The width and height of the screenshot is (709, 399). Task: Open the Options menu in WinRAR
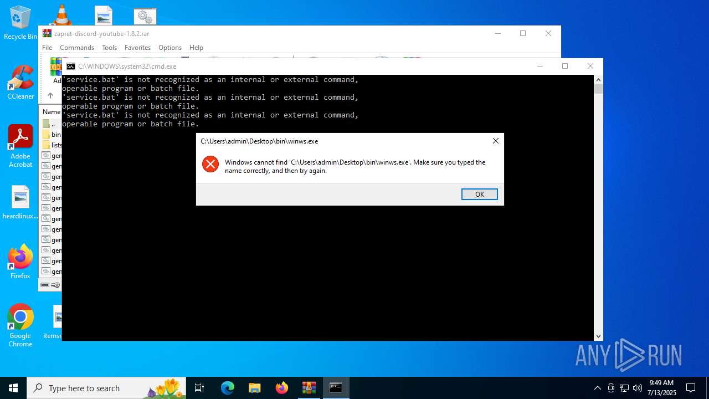(x=170, y=48)
